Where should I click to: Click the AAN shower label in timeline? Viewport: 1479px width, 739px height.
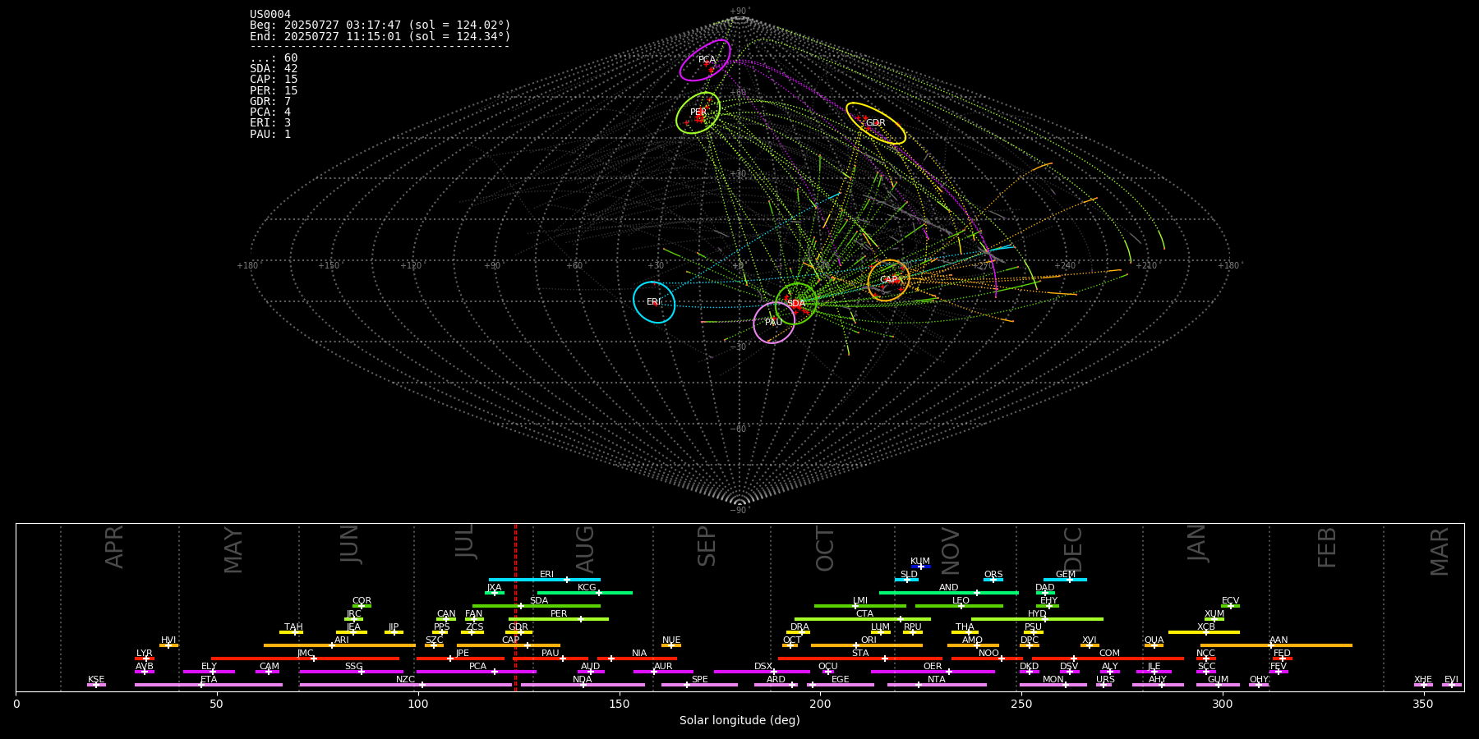[1279, 640]
